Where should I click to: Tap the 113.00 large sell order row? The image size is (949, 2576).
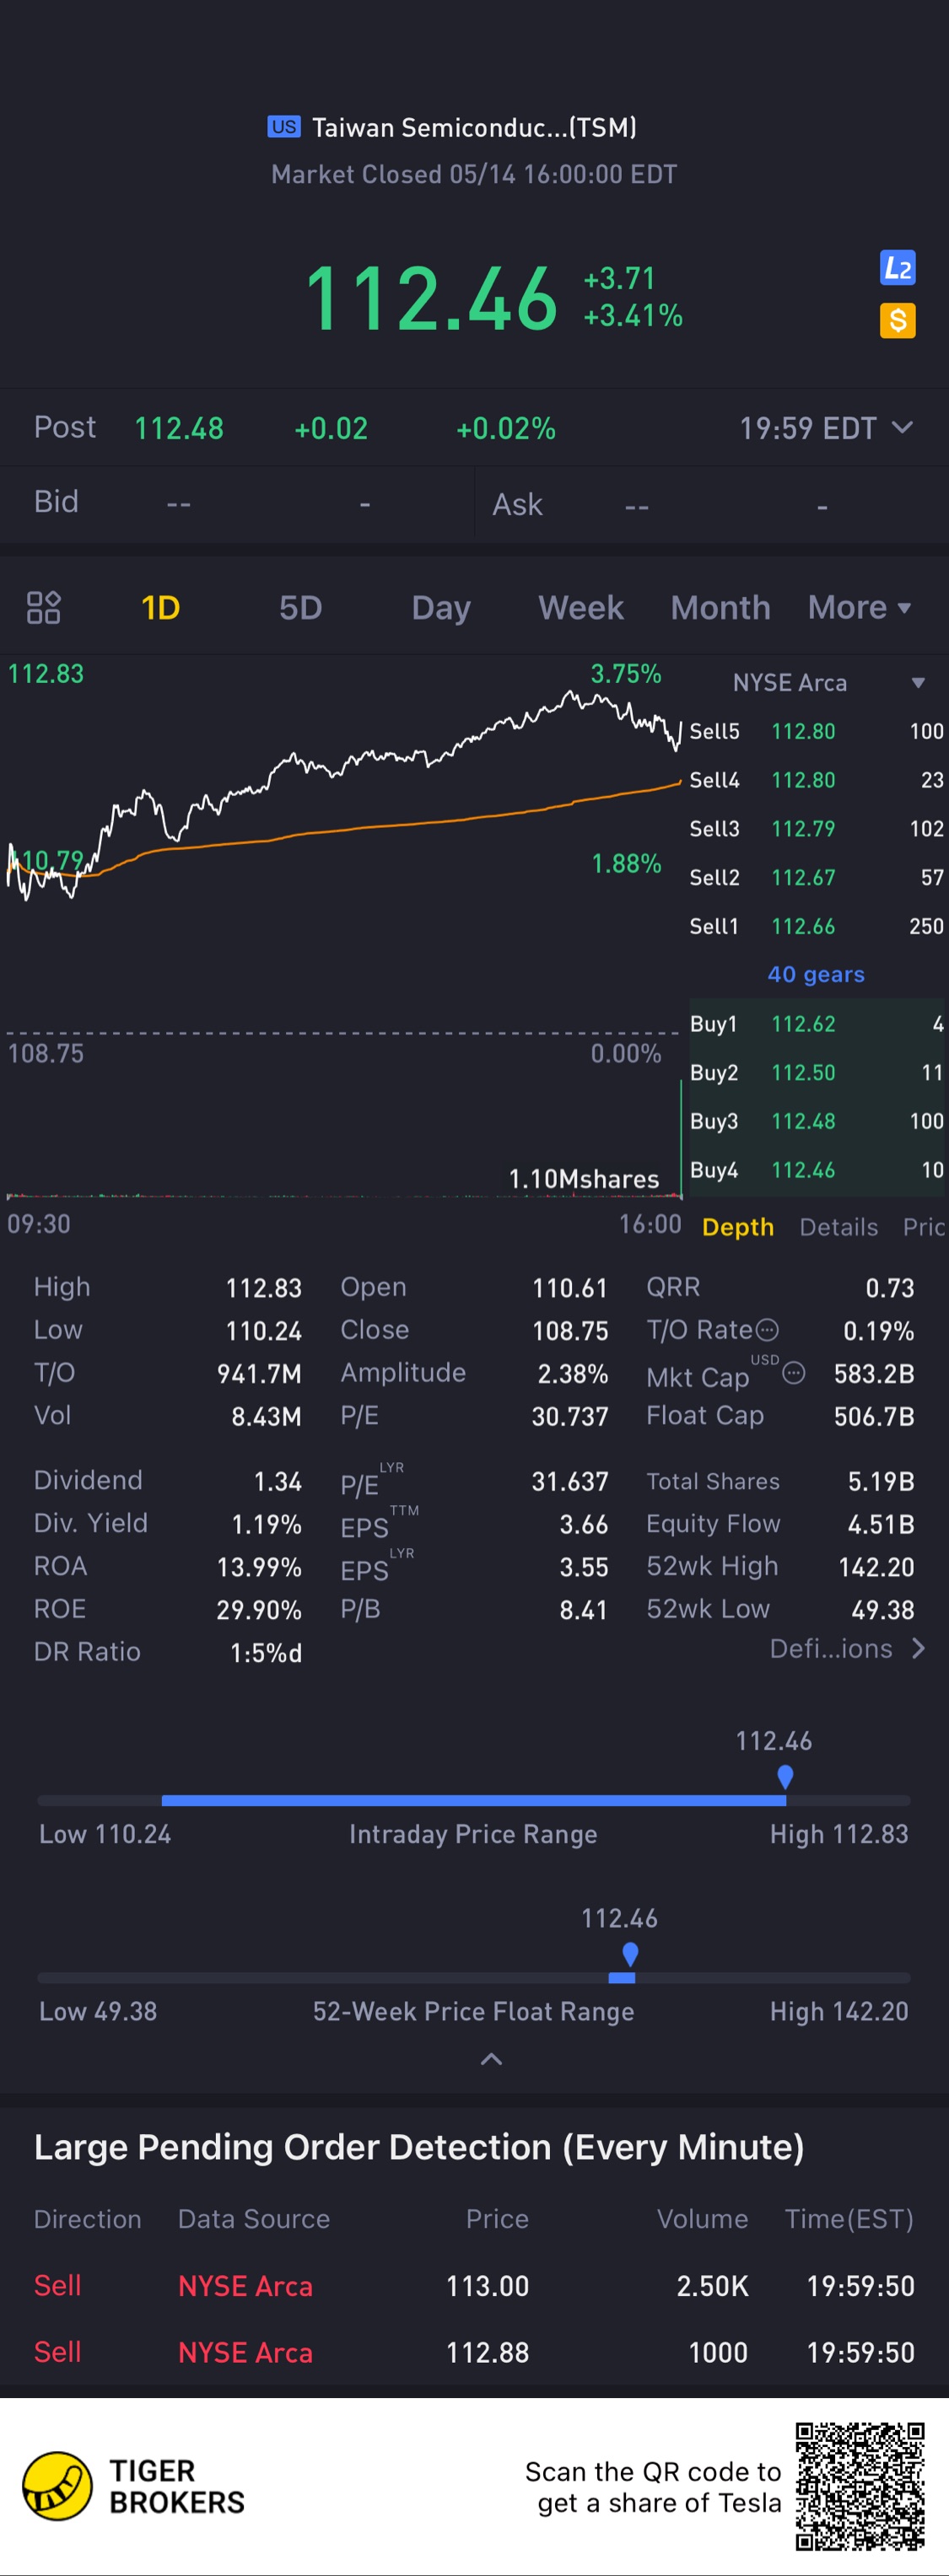474,2286
